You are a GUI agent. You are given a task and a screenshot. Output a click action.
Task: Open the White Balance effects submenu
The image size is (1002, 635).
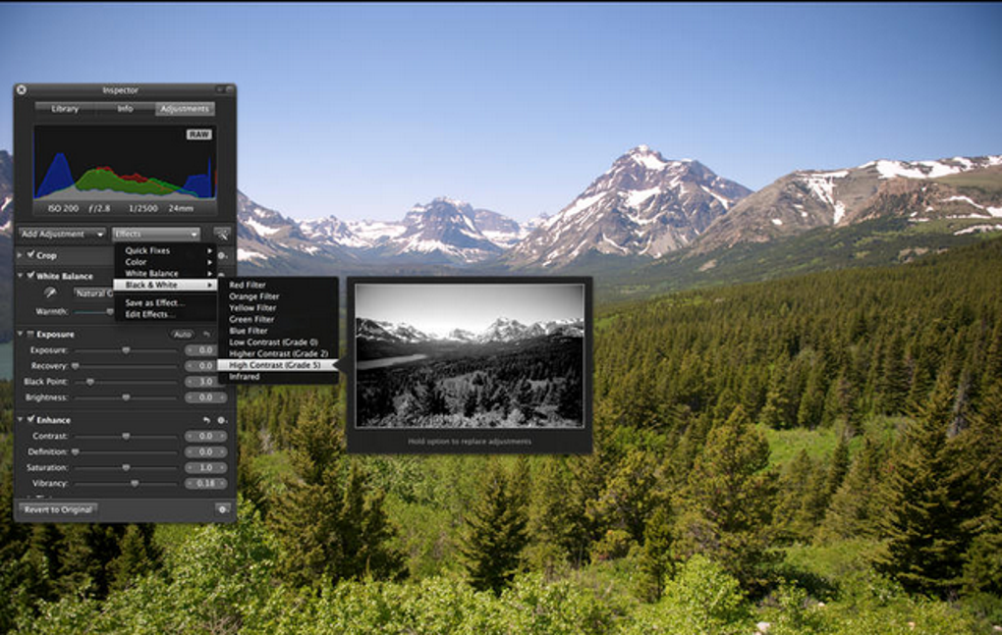click(x=165, y=273)
